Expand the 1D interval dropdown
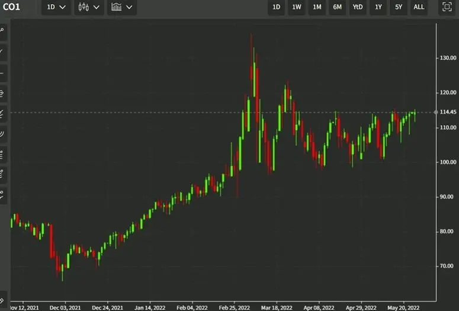The height and width of the screenshot is (311, 459). 57,8
